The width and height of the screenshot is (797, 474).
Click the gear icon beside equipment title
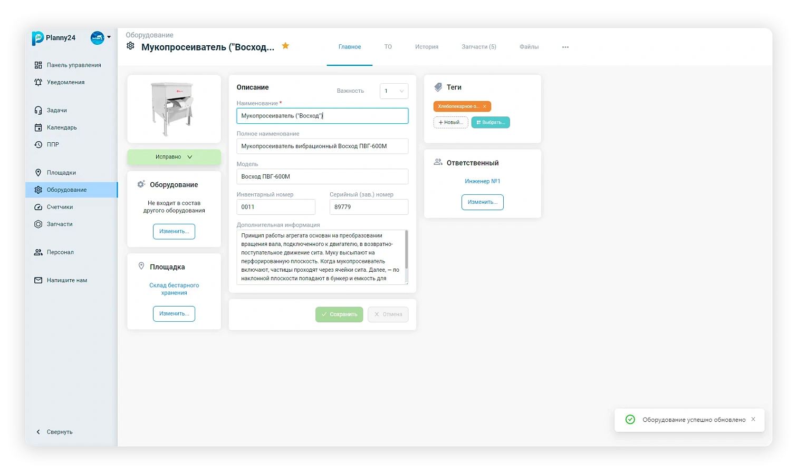click(130, 46)
